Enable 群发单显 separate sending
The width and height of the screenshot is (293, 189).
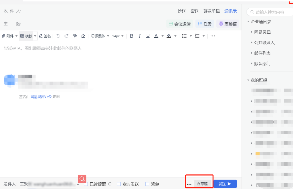pyautogui.click(x=211, y=11)
